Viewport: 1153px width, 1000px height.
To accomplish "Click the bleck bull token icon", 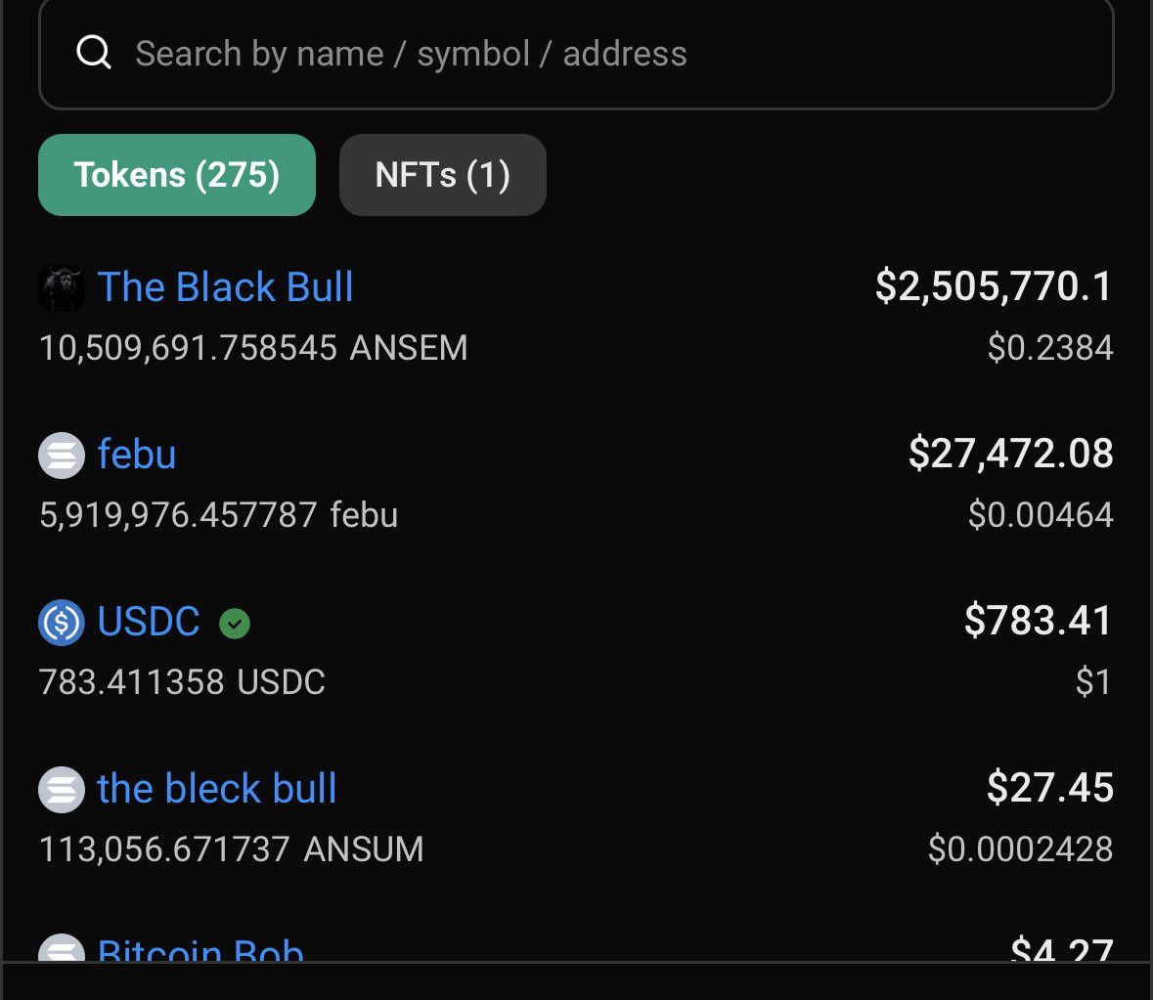I will coord(61,789).
